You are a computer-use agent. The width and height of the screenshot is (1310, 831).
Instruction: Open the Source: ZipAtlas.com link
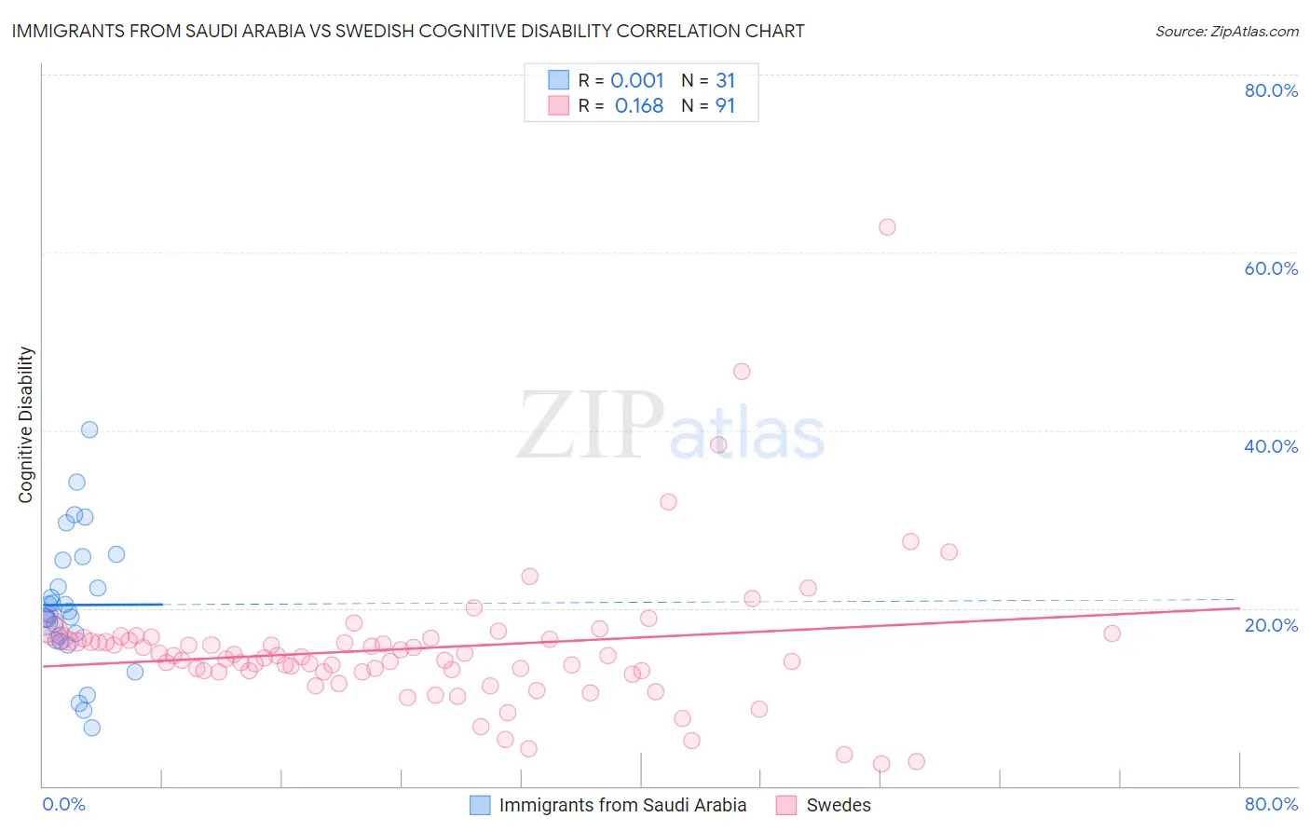[1227, 31]
